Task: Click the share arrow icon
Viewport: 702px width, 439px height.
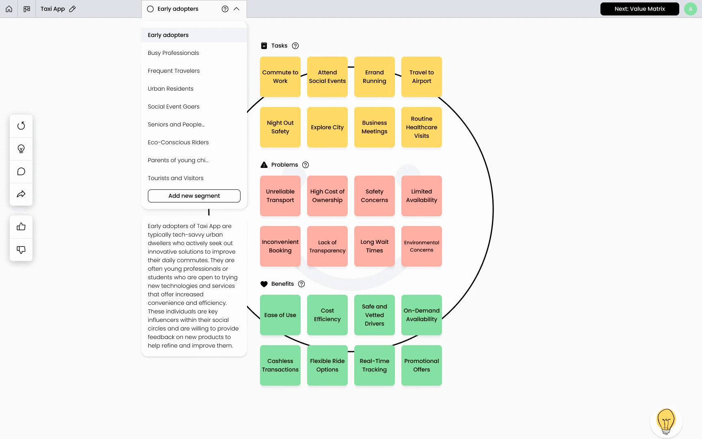Action: pyautogui.click(x=21, y=194)
